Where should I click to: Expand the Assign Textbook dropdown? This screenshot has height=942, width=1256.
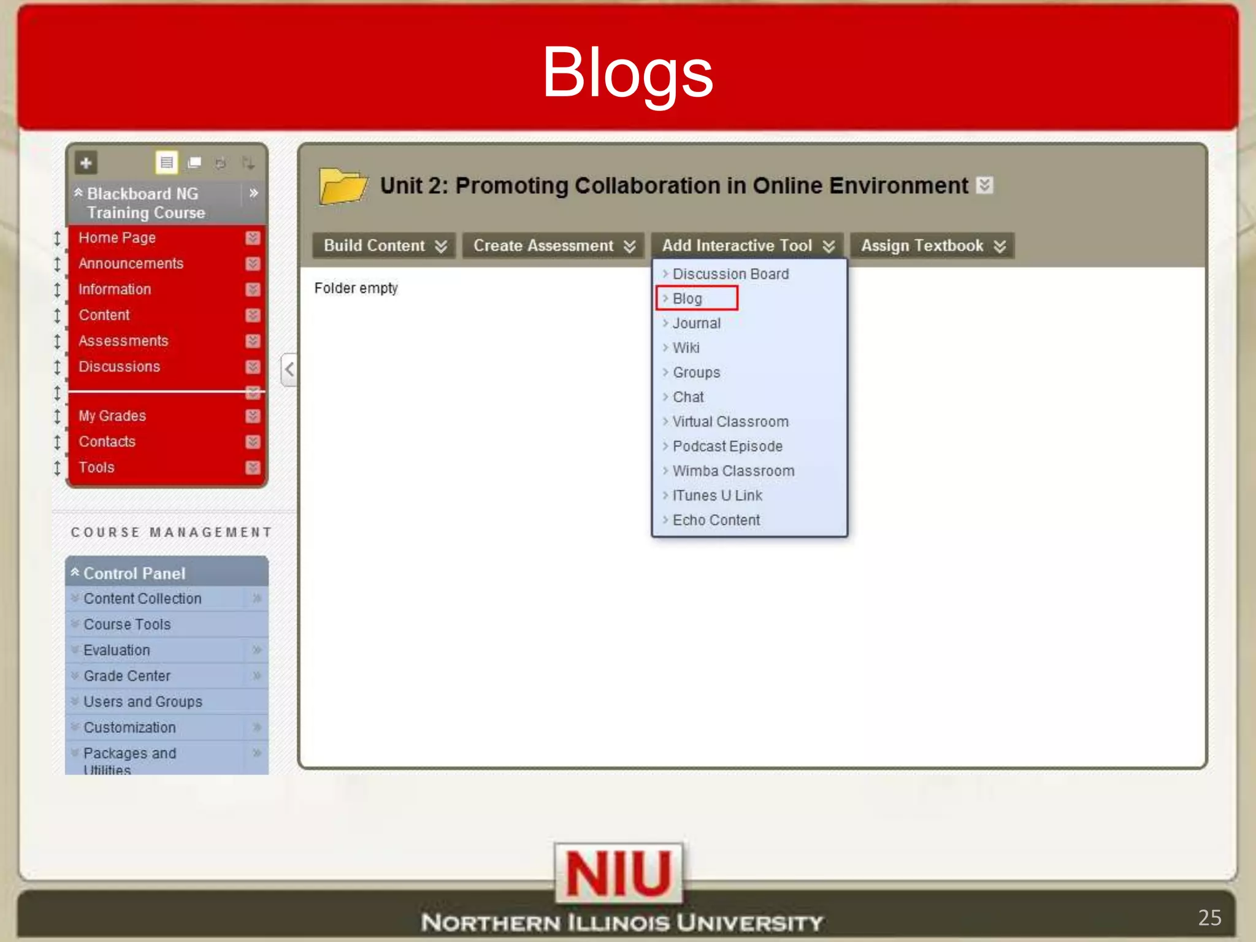932,246
